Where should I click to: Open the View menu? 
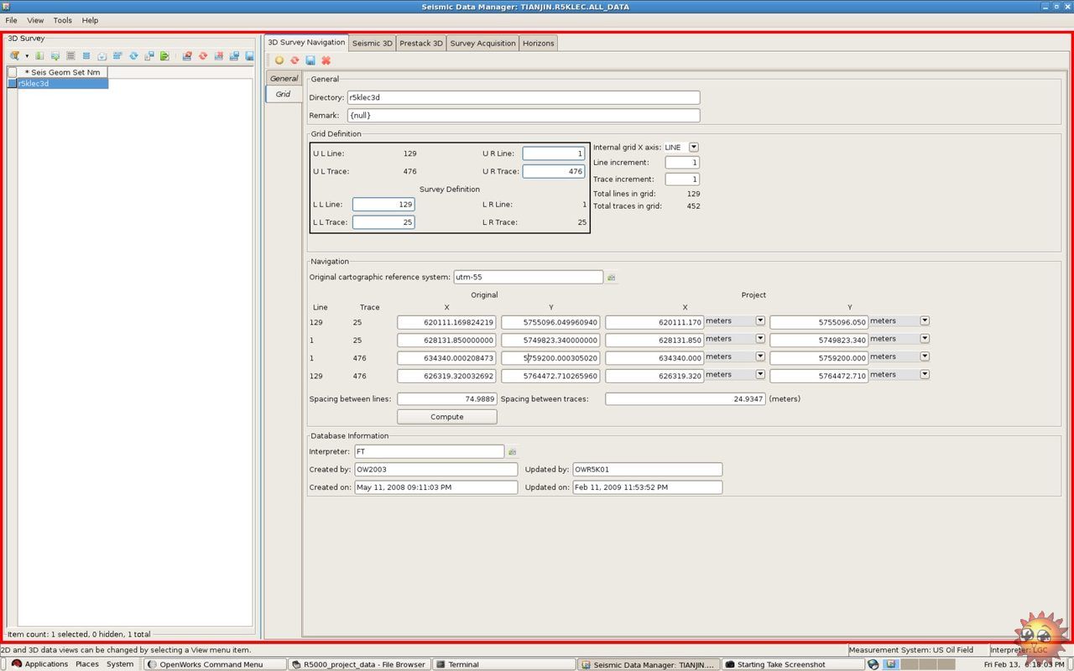35,20
